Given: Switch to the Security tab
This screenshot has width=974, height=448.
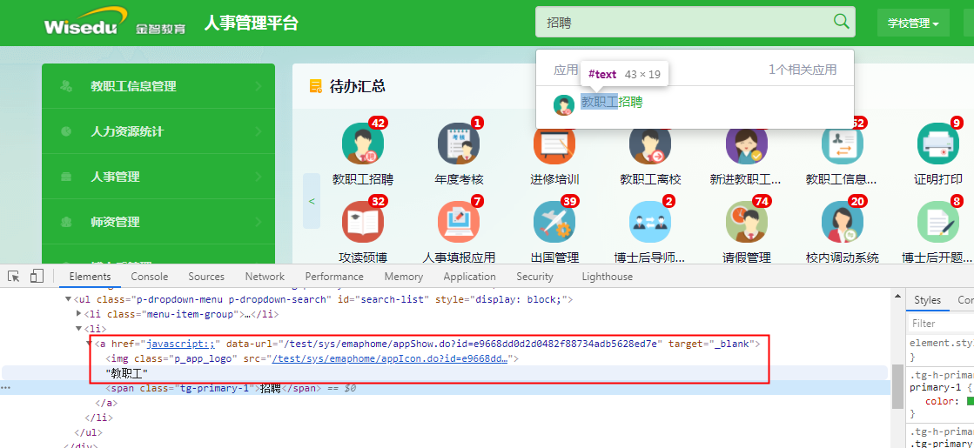Looking at the screenshot, I should tap(534, 277).
